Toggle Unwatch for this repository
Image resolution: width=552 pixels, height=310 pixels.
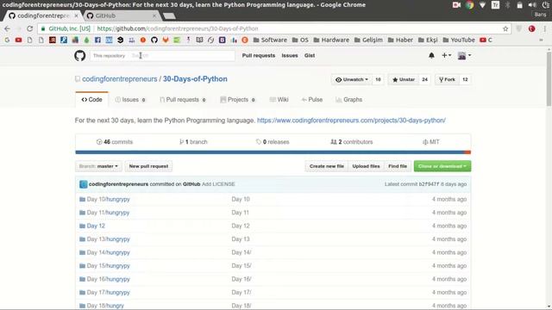click(x=351, y=80)
